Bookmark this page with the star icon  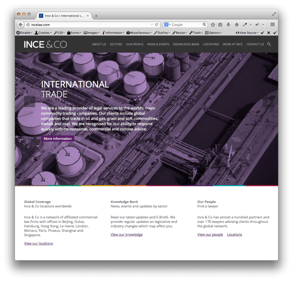[x=213, y=25]
